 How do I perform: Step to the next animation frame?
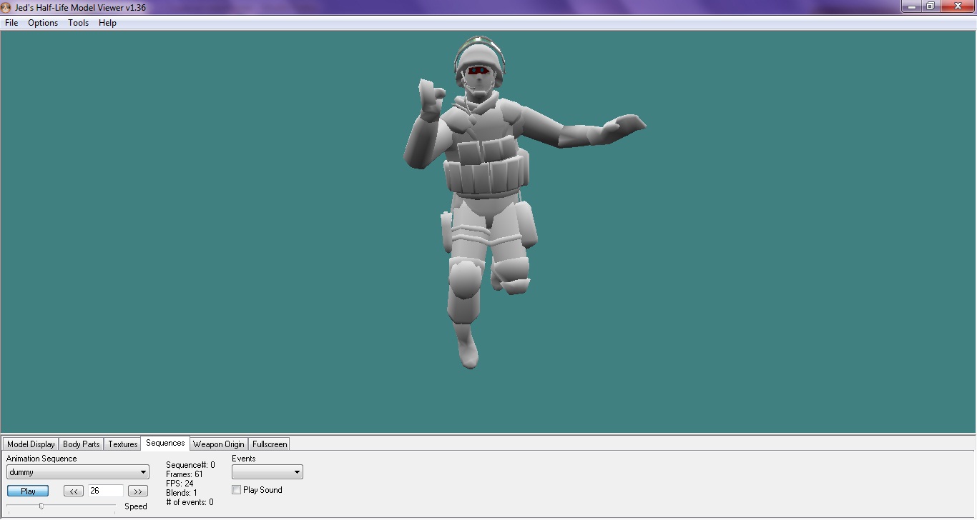click(137, 491)
